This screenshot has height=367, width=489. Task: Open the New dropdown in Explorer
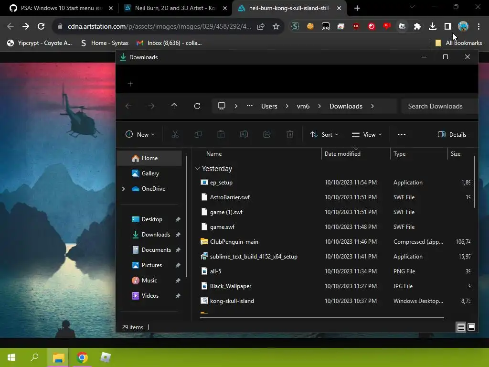140,134
